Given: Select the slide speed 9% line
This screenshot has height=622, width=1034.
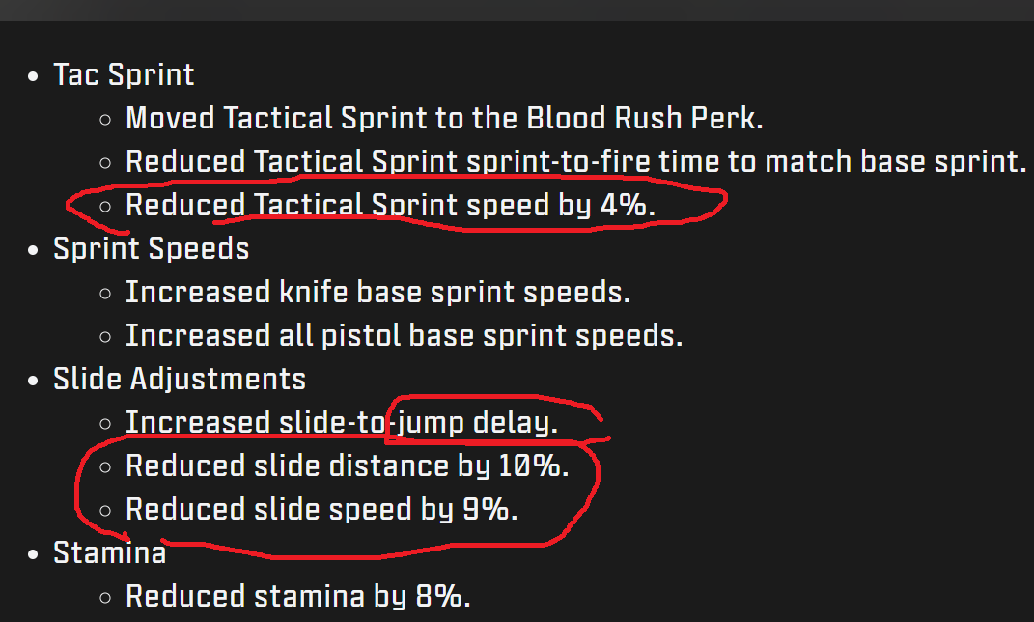Looking at the screenshot, I should (x=321, y=510).
